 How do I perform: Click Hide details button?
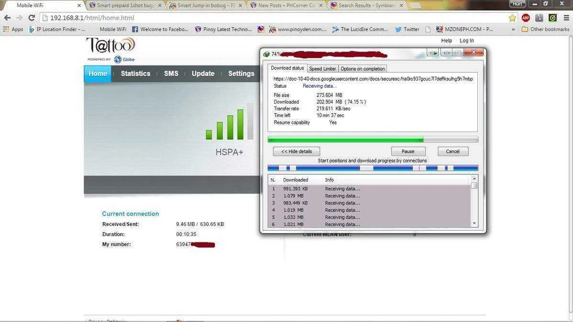tap(297, 151)
